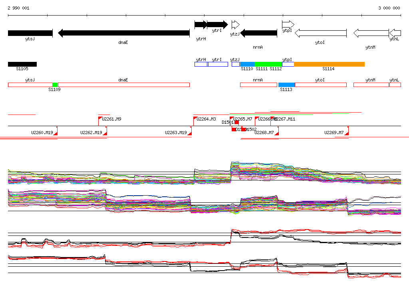409x285 pixels.
Task: Select the white ytoI gene arrow
Action: [321, 33]
